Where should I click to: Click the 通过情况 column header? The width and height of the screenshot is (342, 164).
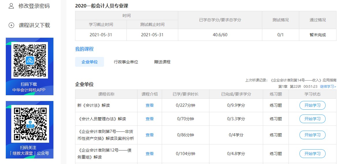(x=317, y=20)
